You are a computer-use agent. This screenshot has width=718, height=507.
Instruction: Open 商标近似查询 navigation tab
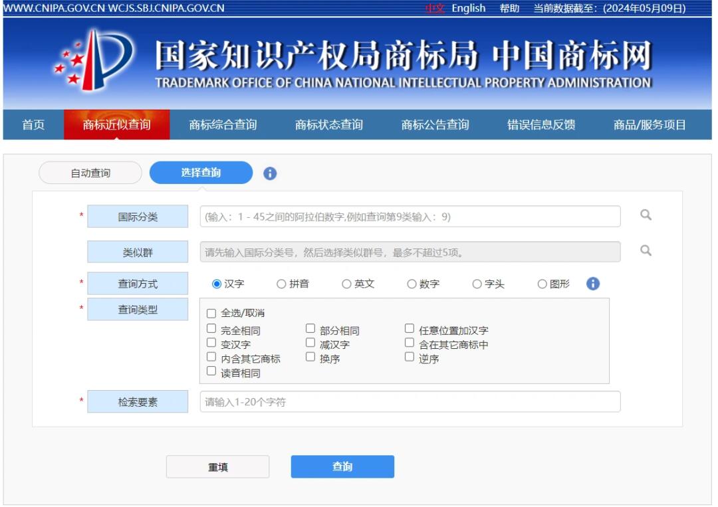117,124
